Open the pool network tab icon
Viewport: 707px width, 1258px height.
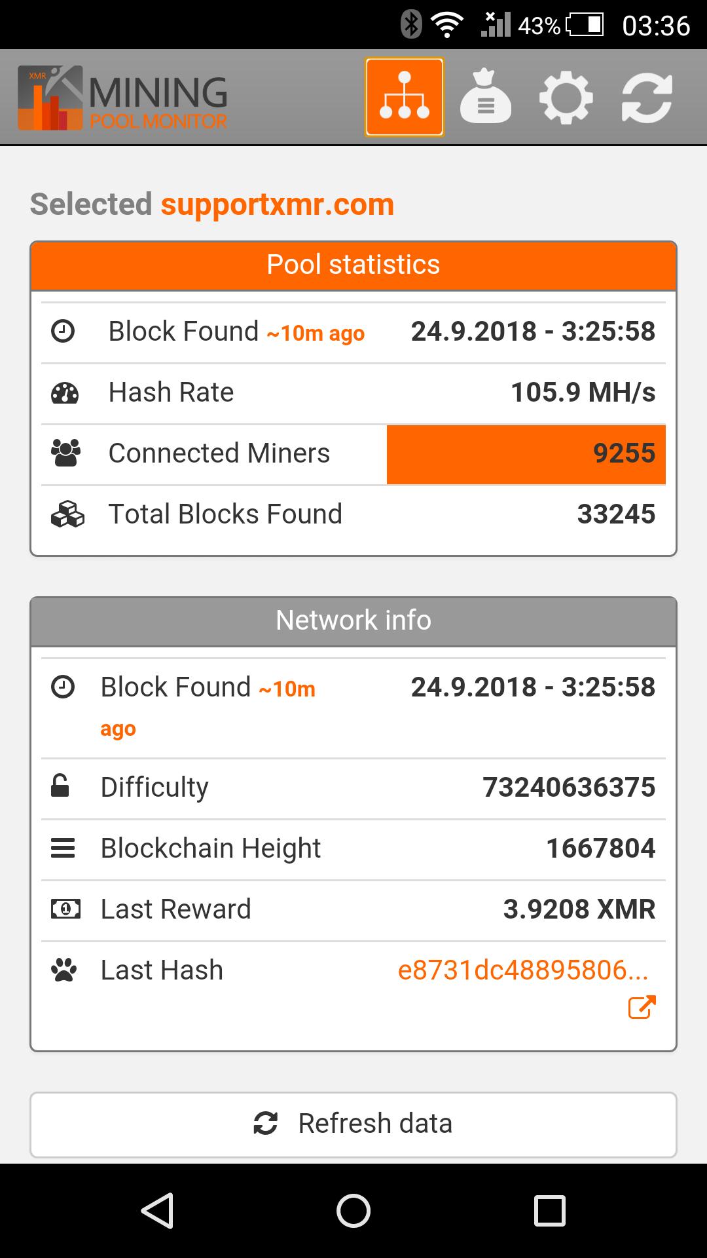click(405, 97)
